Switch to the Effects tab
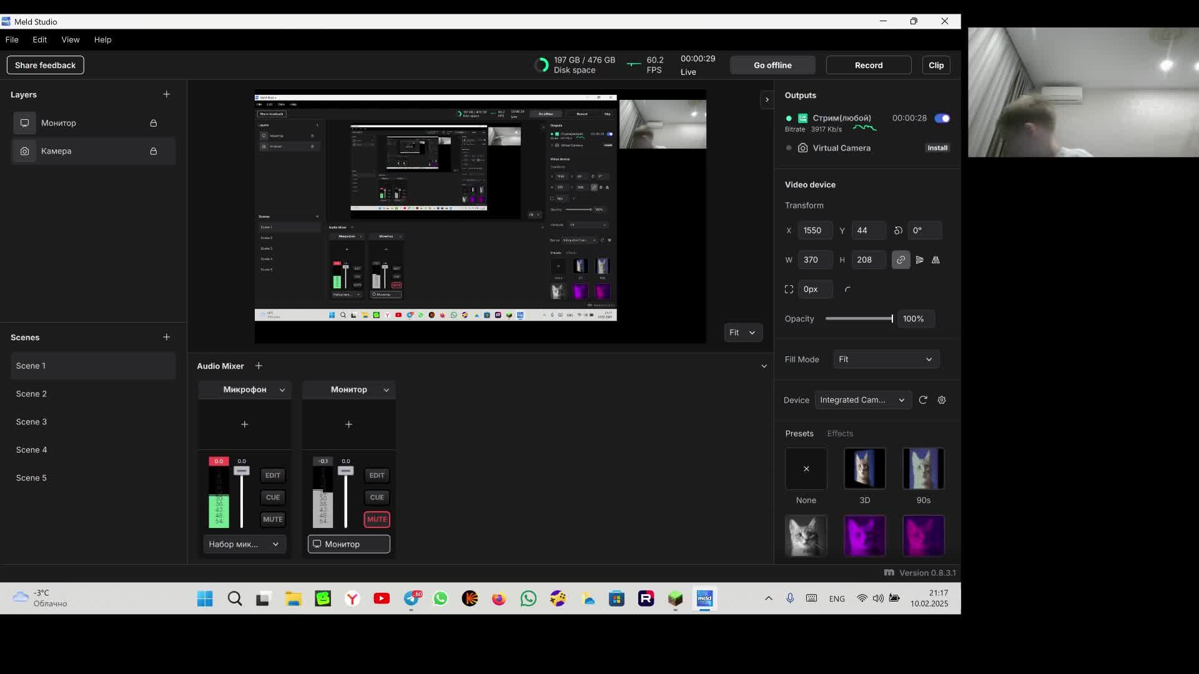This screenshot has width=1199, height=674. coord(839,433)
